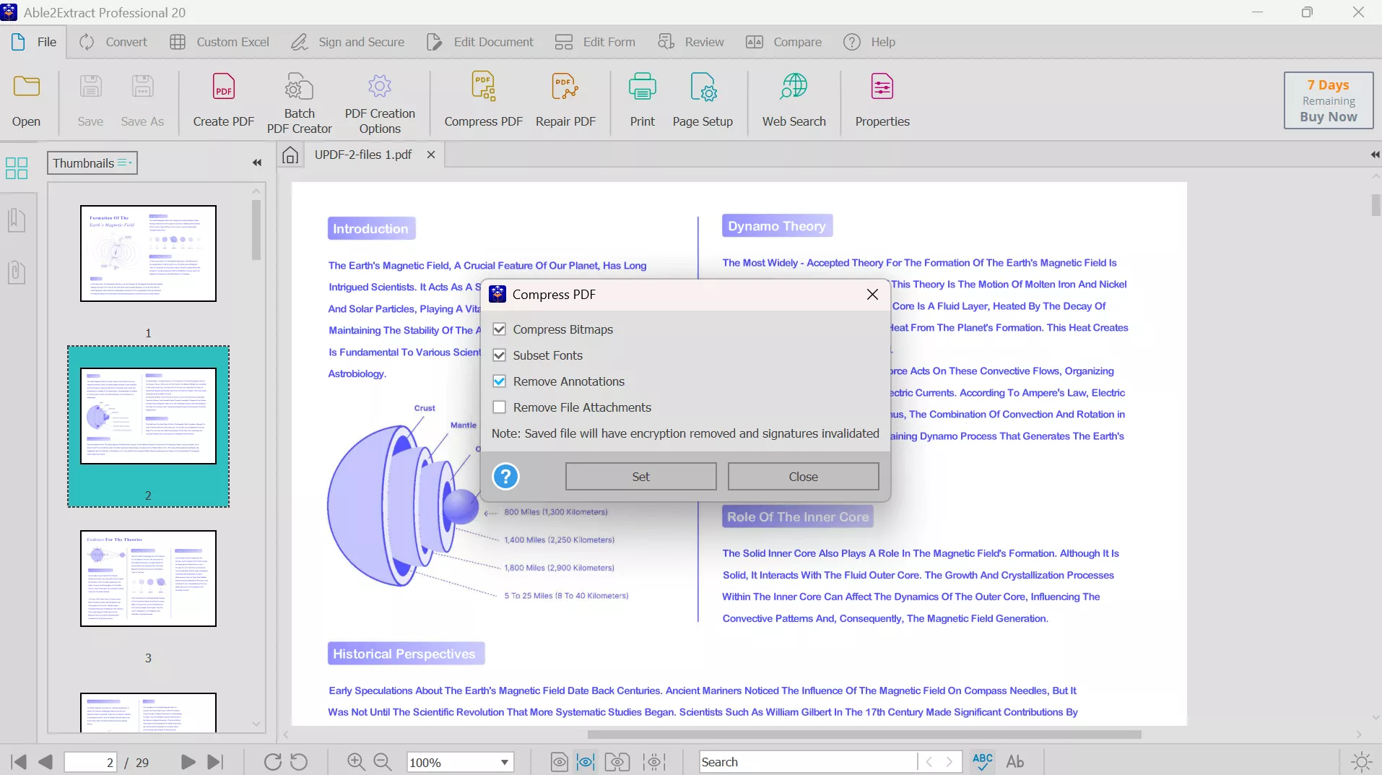Screen dimensions: 1382x775
Task: Select the page 3 thumbnail
Action: (x=148, y=578)
